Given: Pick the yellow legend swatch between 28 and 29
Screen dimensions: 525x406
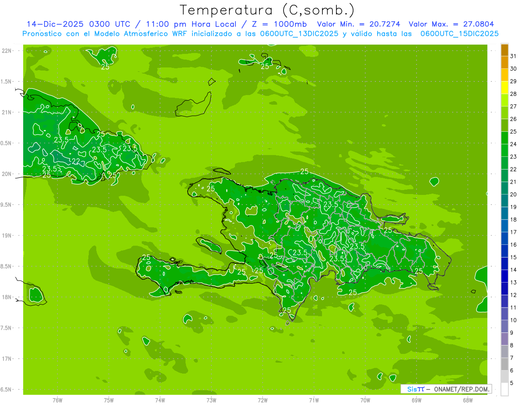Looking at the screenshot, I should 504,88.
